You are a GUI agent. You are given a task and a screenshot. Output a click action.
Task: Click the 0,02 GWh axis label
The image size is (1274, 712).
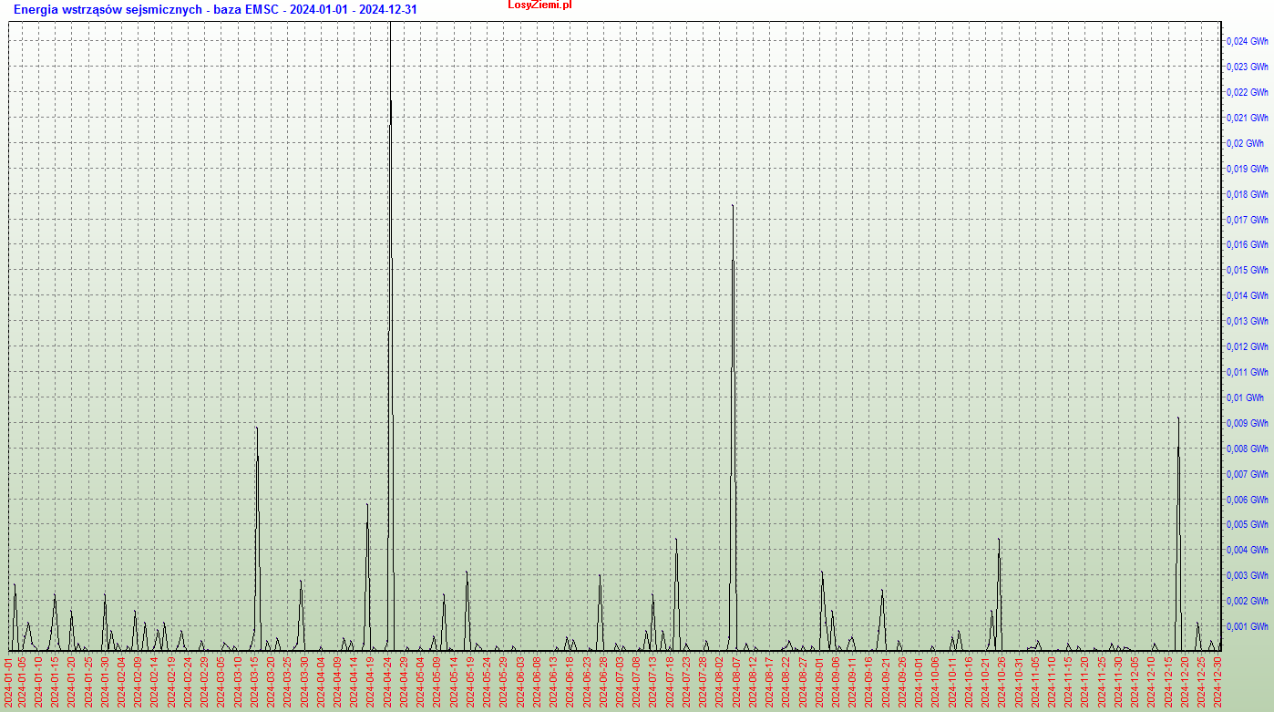(1245, 144)
